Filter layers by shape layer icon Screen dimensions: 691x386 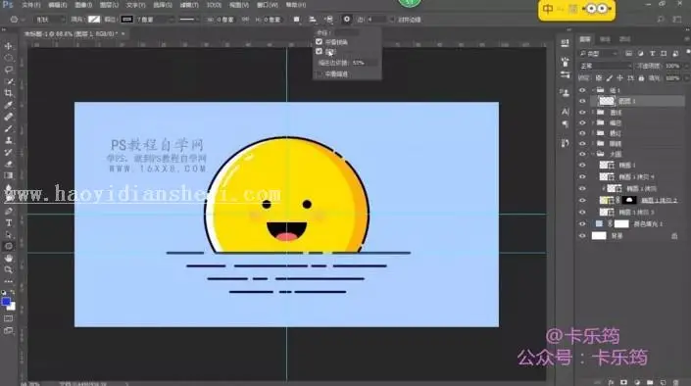click(x=664, y=54)
